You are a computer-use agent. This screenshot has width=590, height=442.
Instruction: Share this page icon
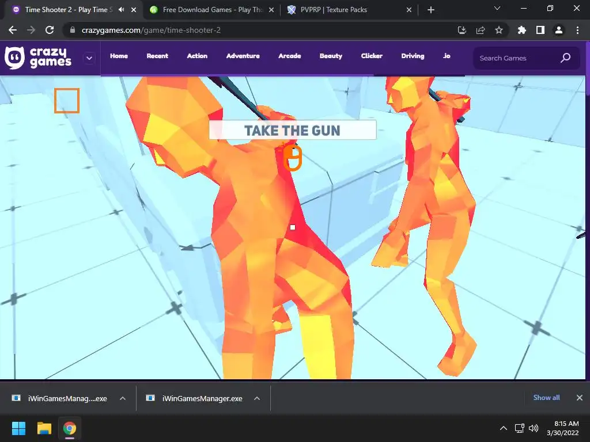click(x=481, y=30)
